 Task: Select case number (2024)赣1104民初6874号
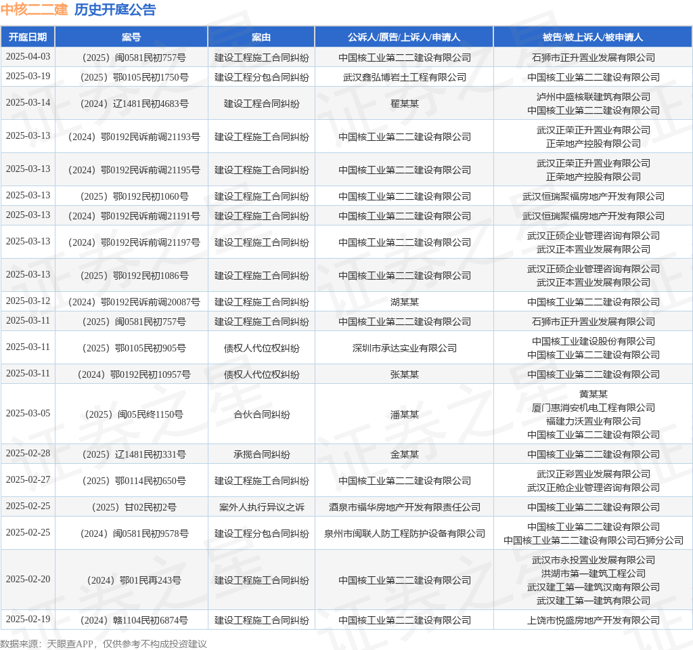coord(135,620)
